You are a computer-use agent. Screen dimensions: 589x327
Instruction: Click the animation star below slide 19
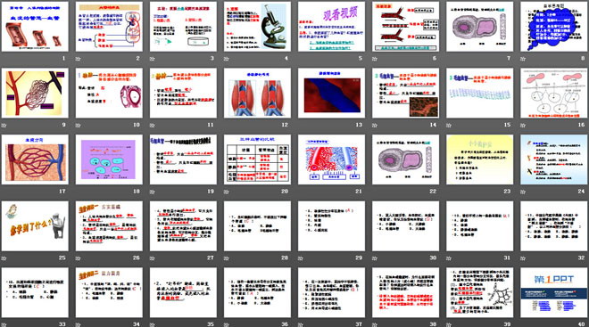[x=152, y=192]
